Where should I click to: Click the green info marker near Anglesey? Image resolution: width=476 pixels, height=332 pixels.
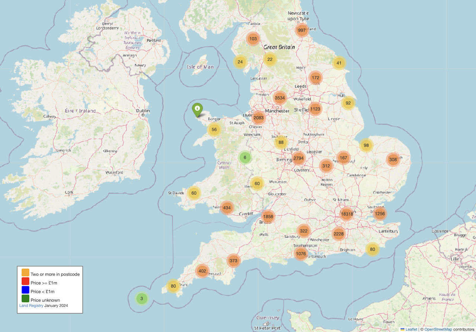tap(197, 109)
